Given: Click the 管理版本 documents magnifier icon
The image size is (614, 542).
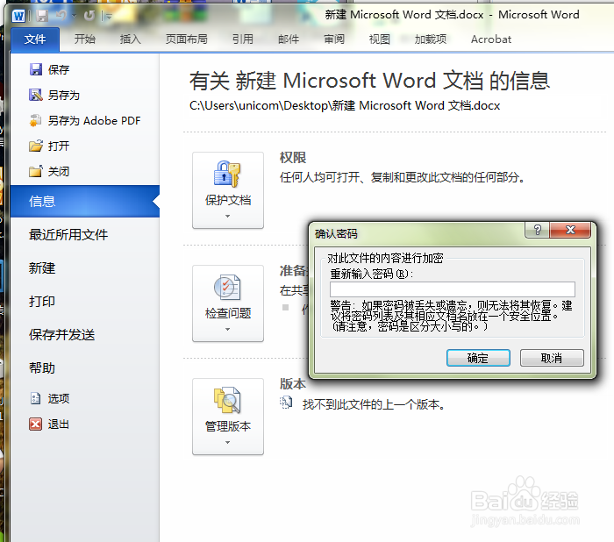Looking at the screenshot, I should (227, 400).
